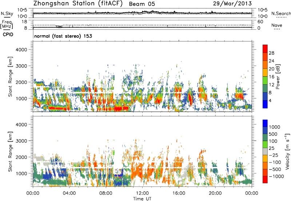Click the 'Nave' legend label
The width and height of the screenshot is (291, 201).
(x=277, y=25)
